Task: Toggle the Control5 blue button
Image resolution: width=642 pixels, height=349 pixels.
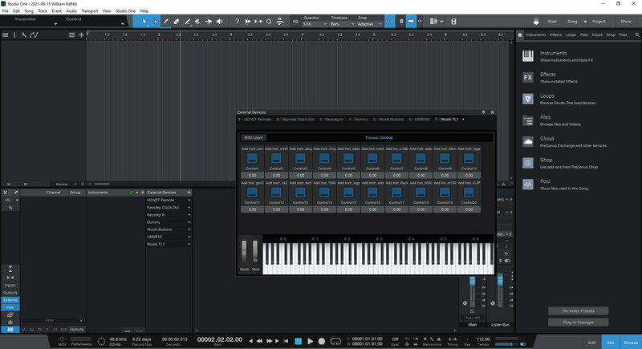Action: [348, 158]
